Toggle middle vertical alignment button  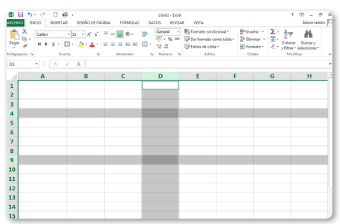(x=120, y=34)
